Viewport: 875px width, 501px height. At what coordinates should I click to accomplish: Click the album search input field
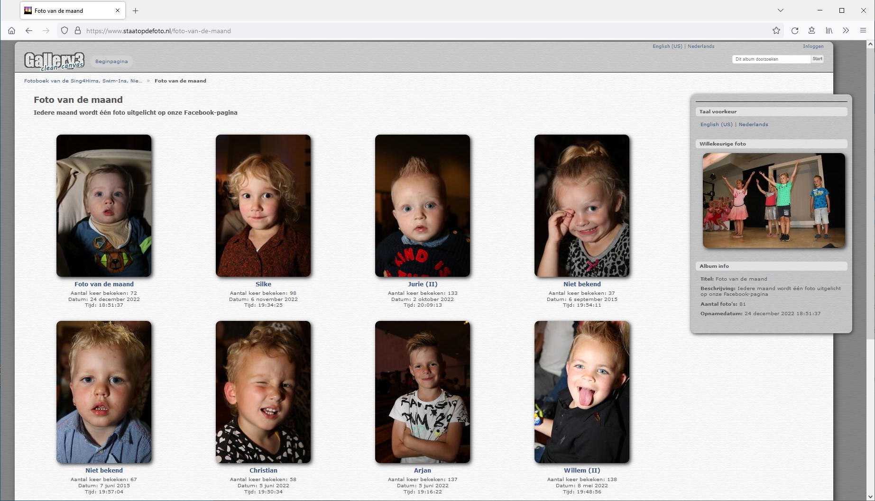(x=771, y=59)
